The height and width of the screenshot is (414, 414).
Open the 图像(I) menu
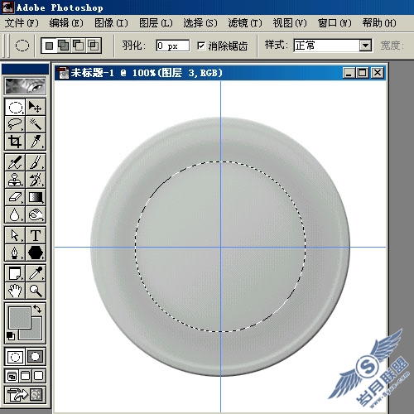pos(111,23)
